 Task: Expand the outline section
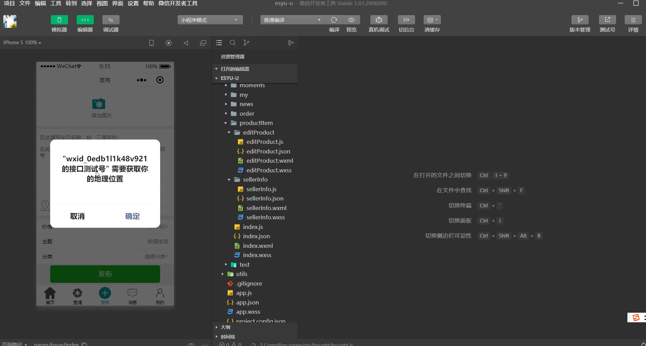pos(255,327)
